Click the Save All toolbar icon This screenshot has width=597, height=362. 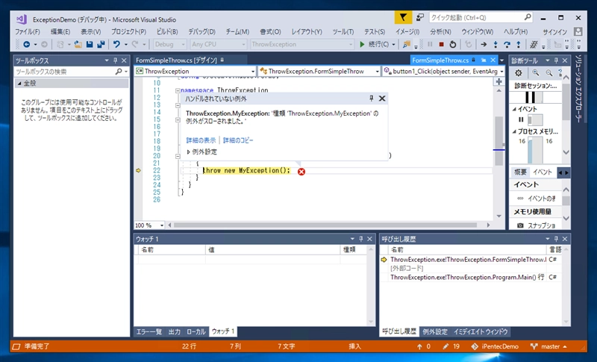pos(101,45)
